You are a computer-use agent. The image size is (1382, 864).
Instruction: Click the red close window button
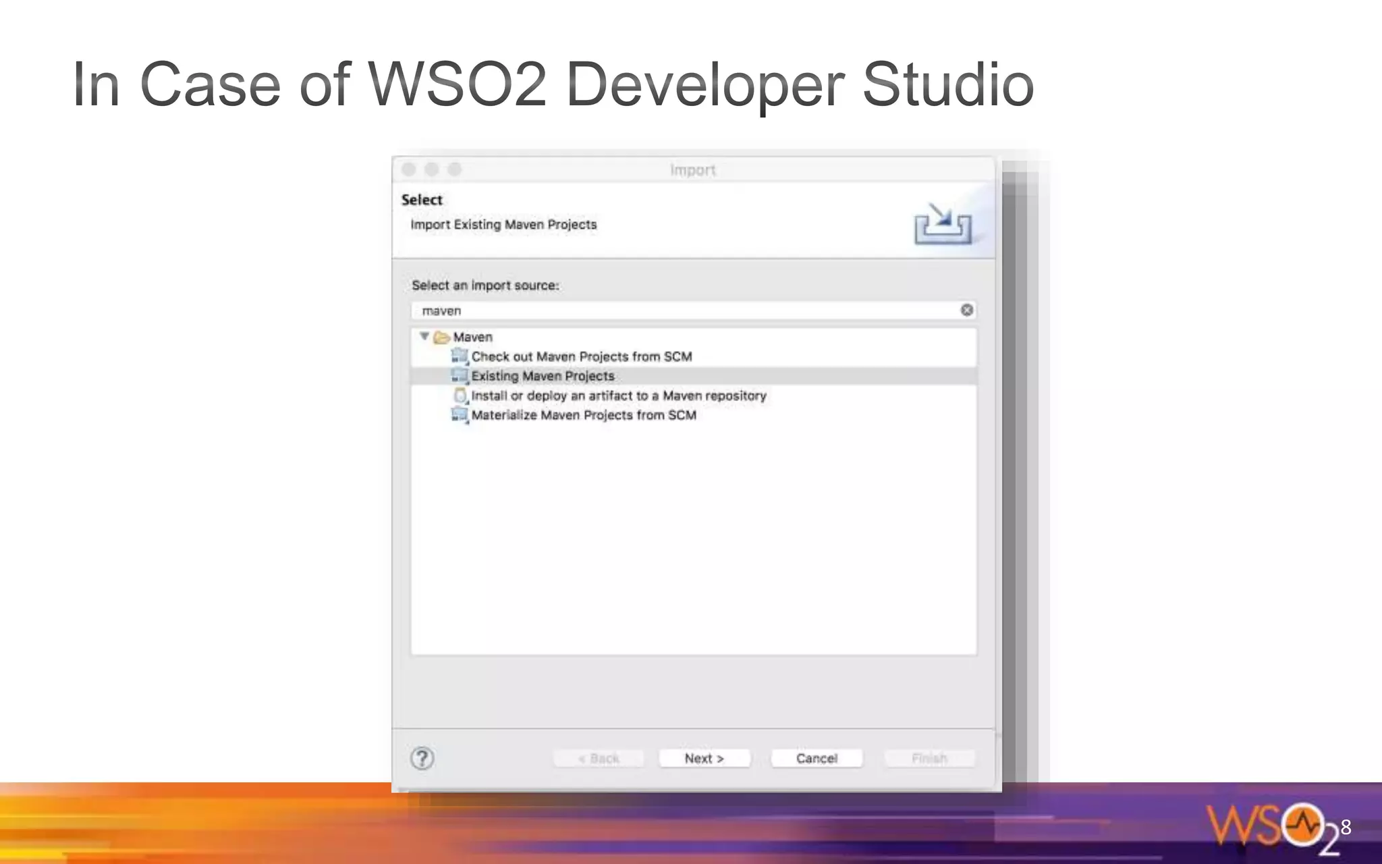click(x=409, y=169)
